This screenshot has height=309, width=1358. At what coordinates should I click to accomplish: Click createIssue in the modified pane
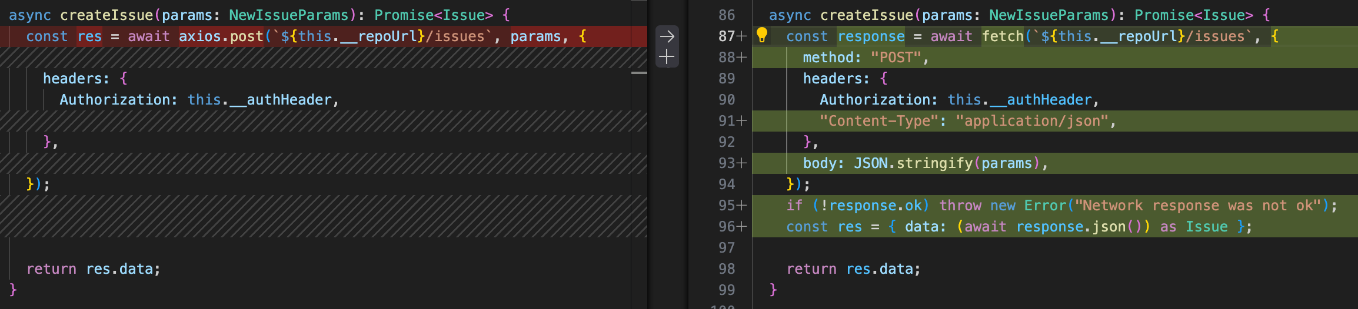tap(867, 15)
